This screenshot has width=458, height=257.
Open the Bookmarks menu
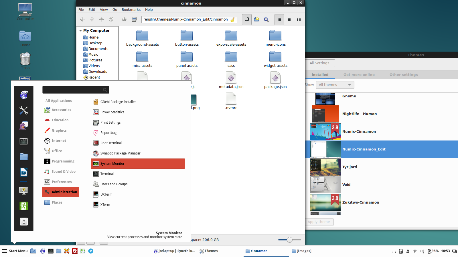[131, 9]
